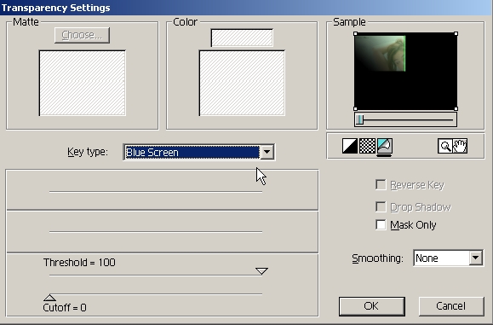Select the Zoom magnifier tool
Screen dimensions: 493x325
tap(445, 146)
